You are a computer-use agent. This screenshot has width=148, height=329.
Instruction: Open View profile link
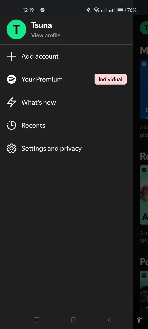pyautogui.click(x=46, y=35)
